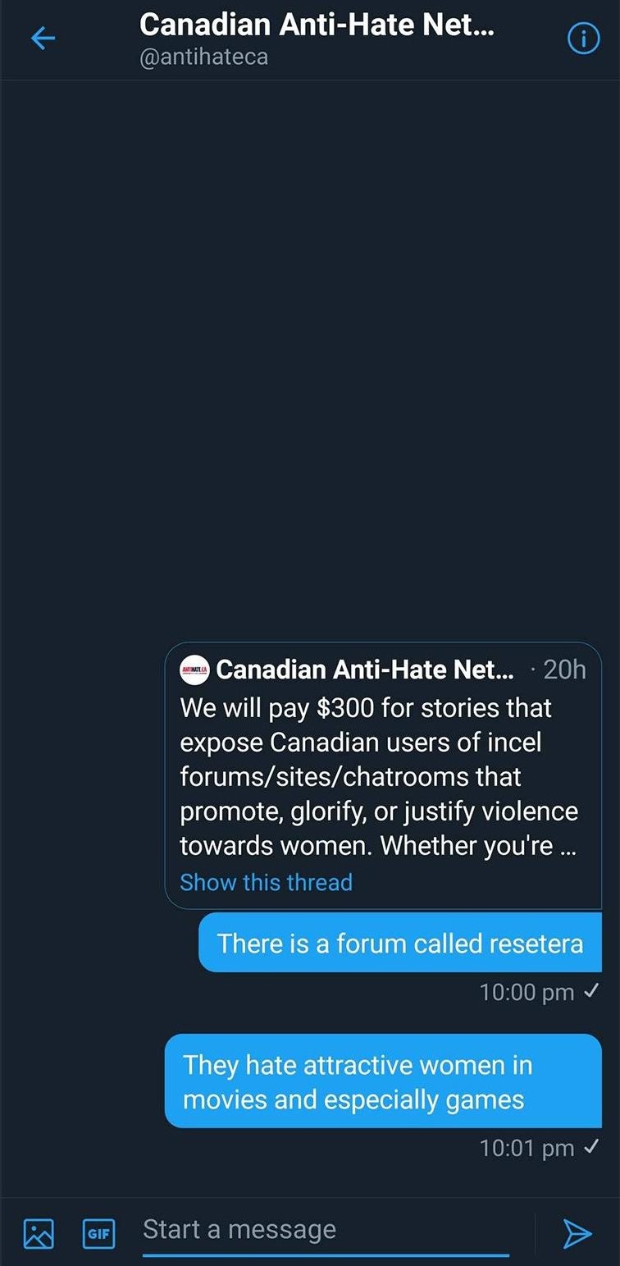Image resolution: width=620 pixels, height=1266 pixels.
Task: Tap the checkmark beside 10:01 pm
Action: click(x=590, y=1147)
